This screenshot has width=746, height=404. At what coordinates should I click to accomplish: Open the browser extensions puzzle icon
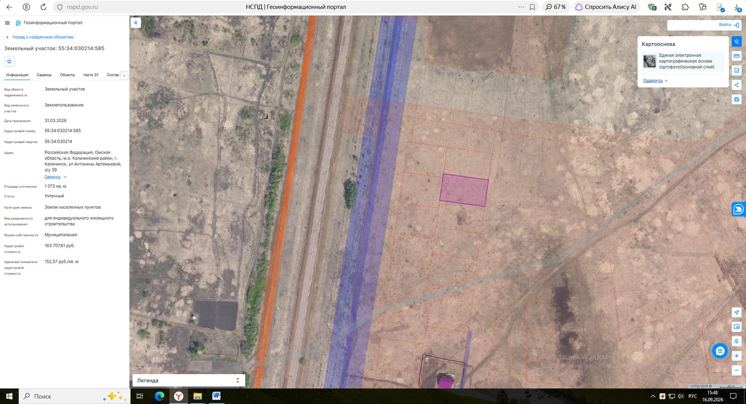coord(685,7)
